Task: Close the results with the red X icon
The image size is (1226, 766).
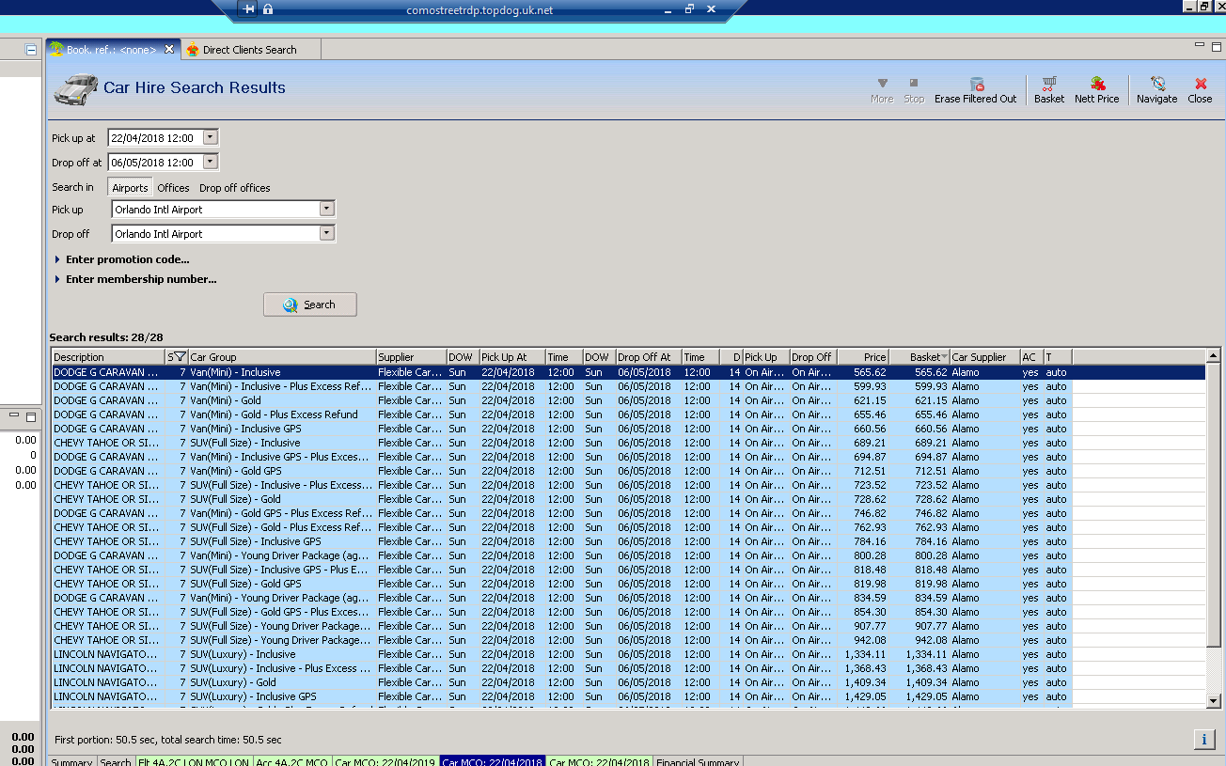Action: tap(1201, 84)
